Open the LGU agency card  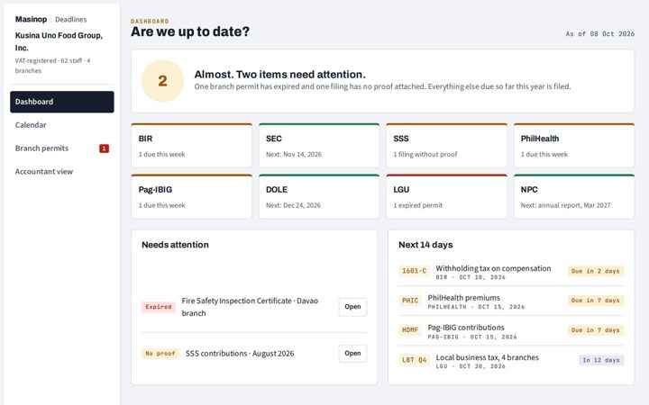tap(446, 196)
